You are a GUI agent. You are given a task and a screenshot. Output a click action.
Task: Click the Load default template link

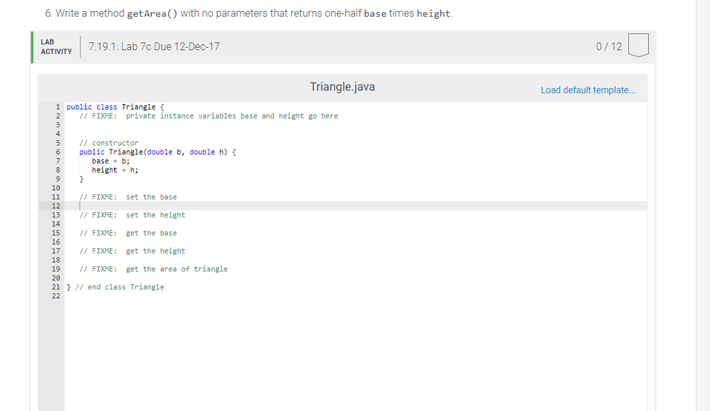588,90
